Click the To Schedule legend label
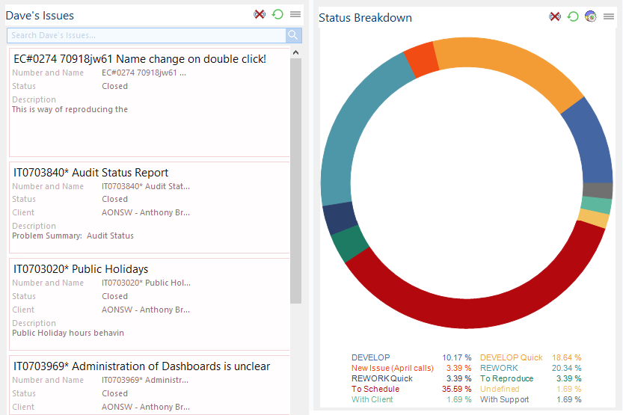This screenshot has height=415, width=623. [375, 389]
